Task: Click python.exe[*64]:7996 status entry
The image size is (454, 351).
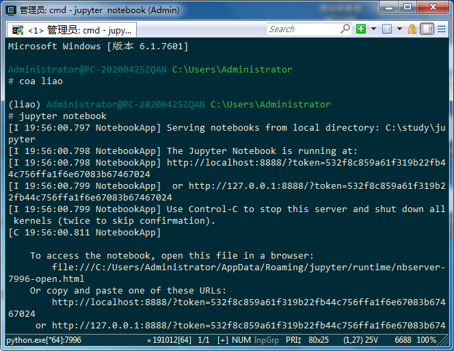Action: click(x=44, y=340)
